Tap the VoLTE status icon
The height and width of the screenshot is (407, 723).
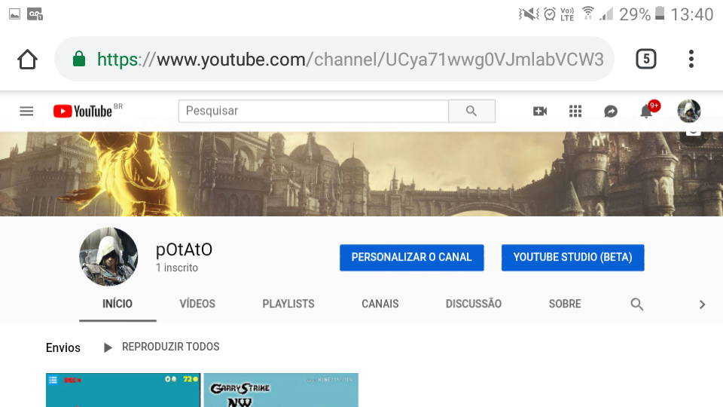click(x=567, y=14)
